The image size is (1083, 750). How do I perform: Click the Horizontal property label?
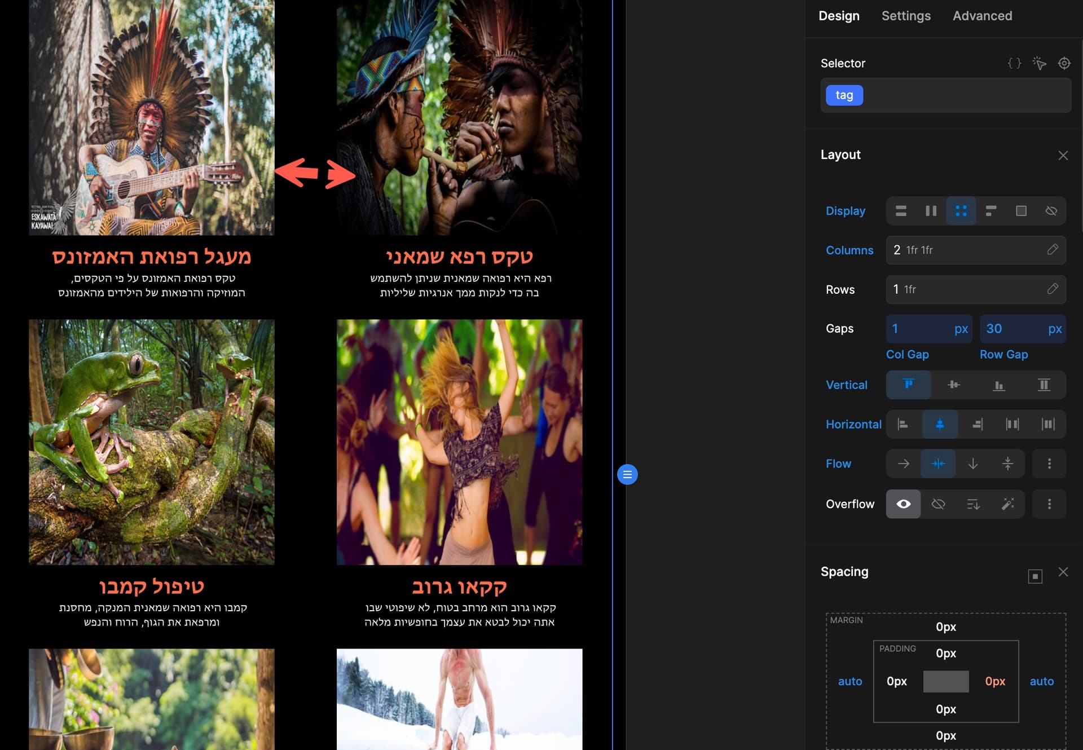tap(853, 425)
